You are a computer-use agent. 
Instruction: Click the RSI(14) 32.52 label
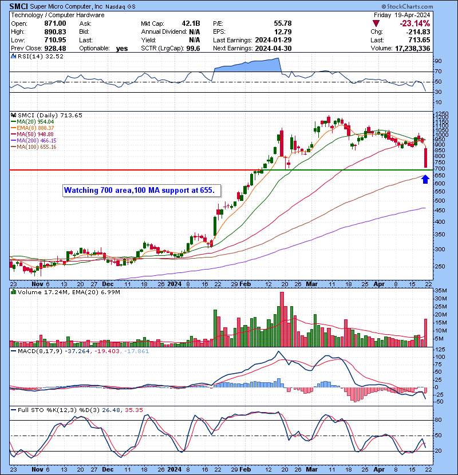point(41,56)
